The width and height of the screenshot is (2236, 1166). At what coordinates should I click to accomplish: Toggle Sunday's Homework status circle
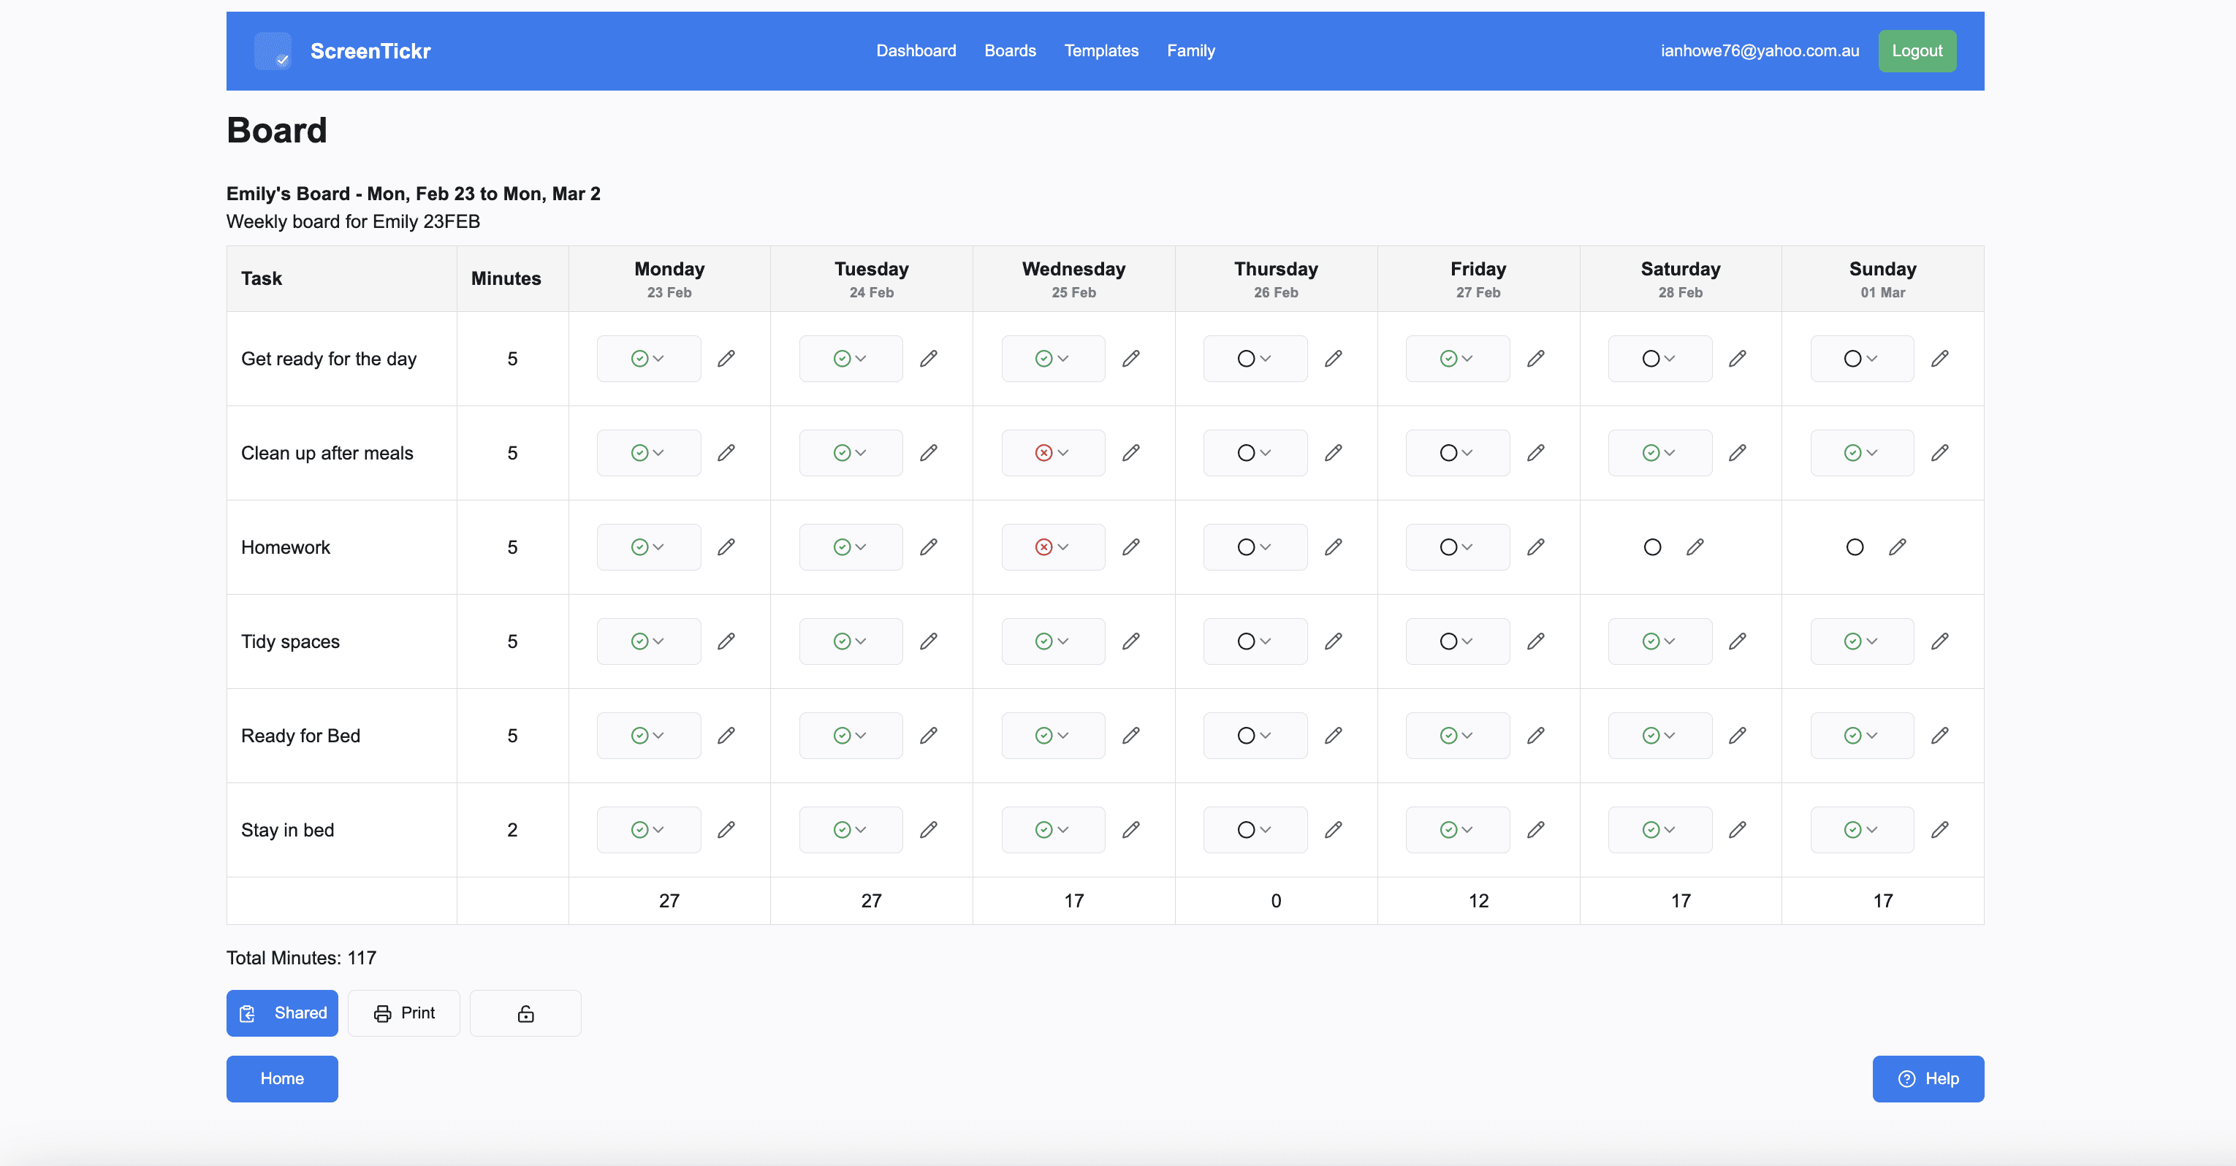coord(1855,546)
